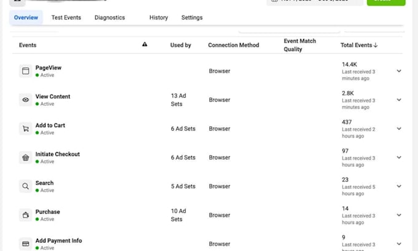Click the Used by column header
Image resolution: width=418 pixels, height=251 pixels.
[181, 45]
